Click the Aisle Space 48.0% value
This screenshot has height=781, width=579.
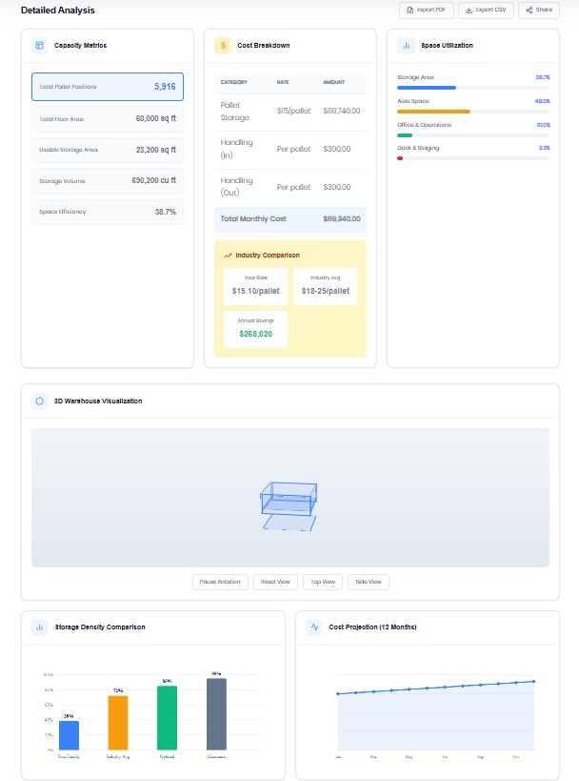point(542,101)
